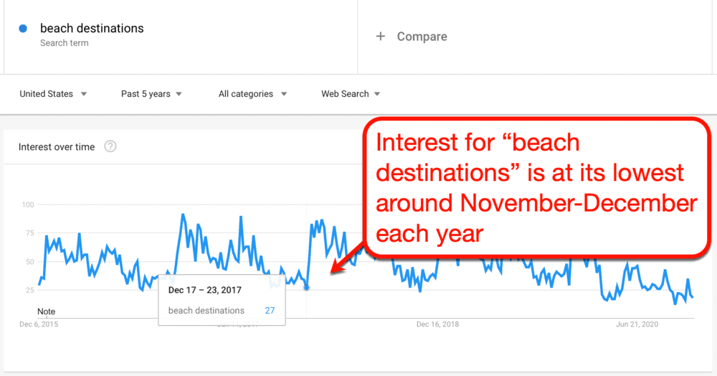Click the Jun 21, 2020 axis date label
717x376 pixels.
(x=638, y=324)
